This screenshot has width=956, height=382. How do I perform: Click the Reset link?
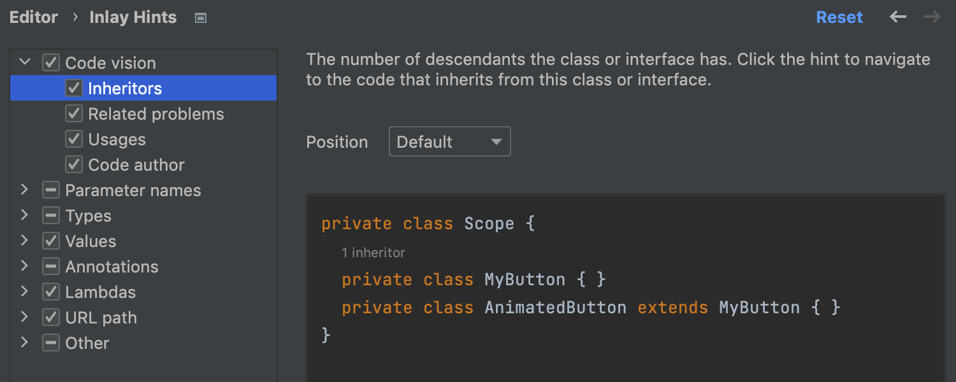click(839, 17)
